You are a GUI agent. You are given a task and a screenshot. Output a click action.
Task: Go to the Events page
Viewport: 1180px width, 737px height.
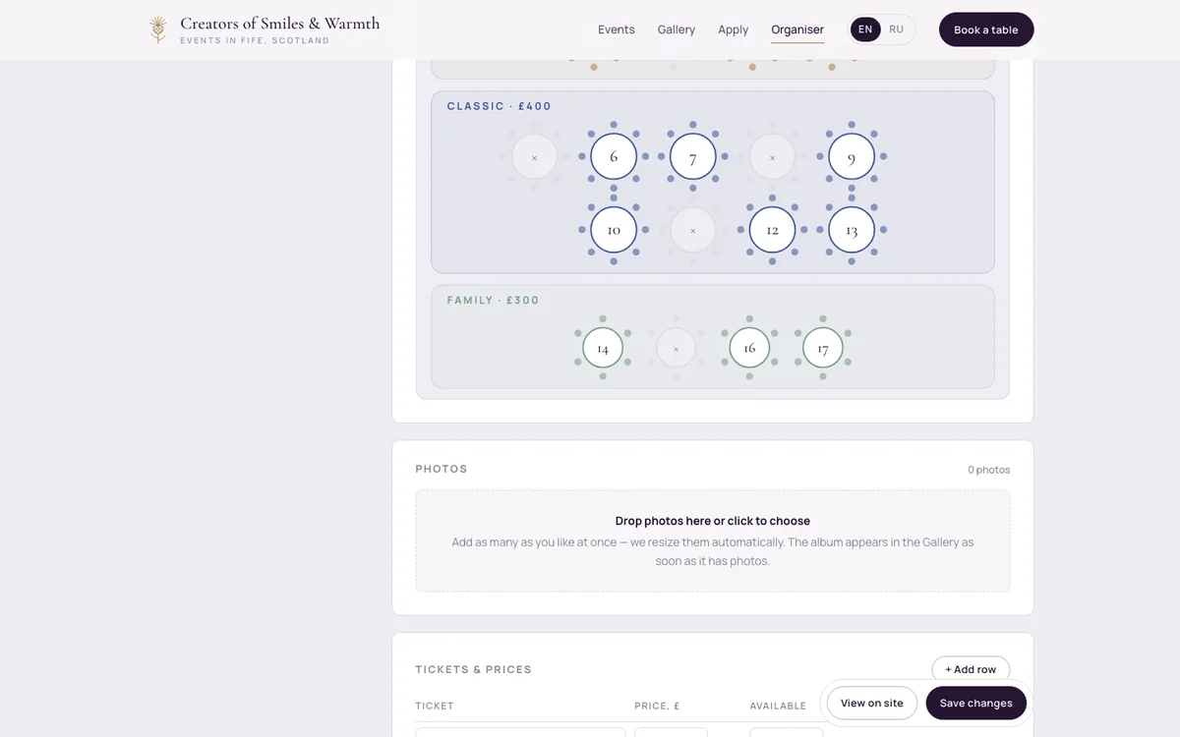[x=617, y=29]
